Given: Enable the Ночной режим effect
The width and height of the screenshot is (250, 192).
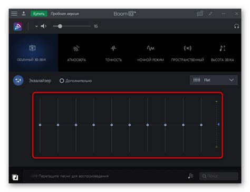Looking at the screenshot, I should pyautogui.click(x=150, y=53).
